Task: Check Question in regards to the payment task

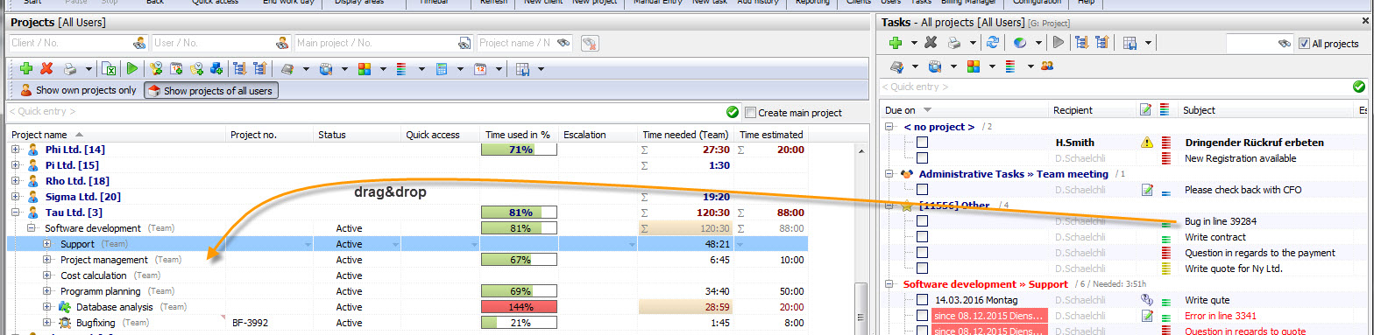Action: 922,253
